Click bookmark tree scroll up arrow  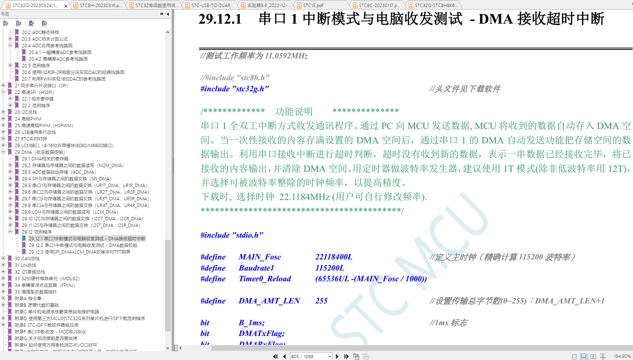click(x=168, y=32)
